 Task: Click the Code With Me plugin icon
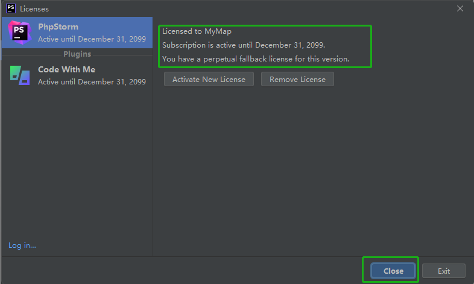click(20, 75)
